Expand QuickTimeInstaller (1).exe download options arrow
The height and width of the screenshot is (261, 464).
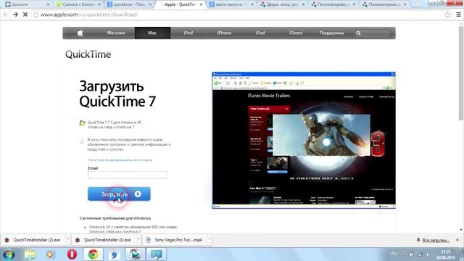click(x=138, y=239)
